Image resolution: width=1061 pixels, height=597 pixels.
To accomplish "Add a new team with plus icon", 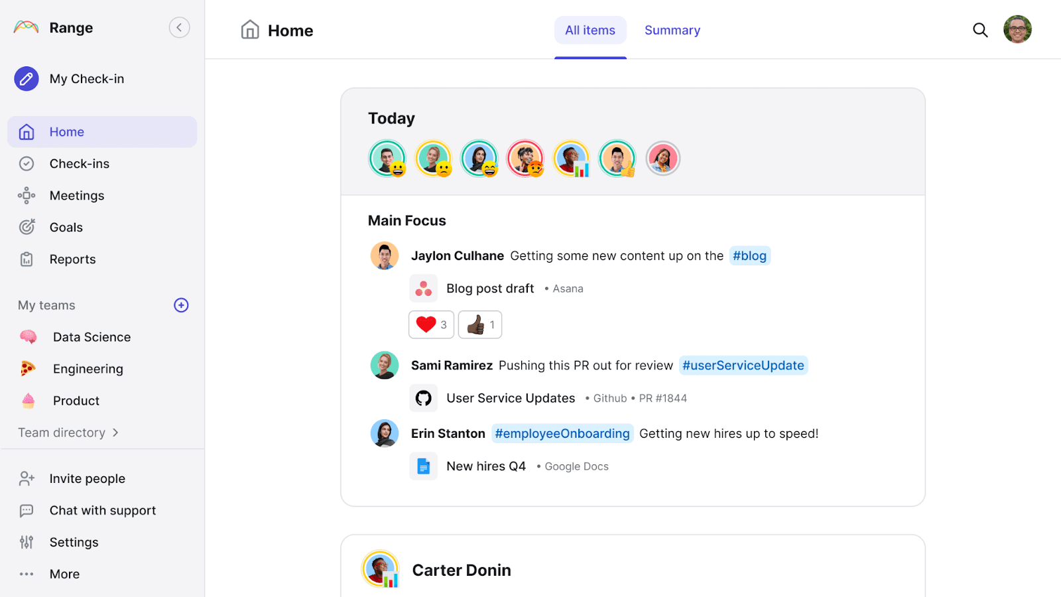I will click(181, 305).
